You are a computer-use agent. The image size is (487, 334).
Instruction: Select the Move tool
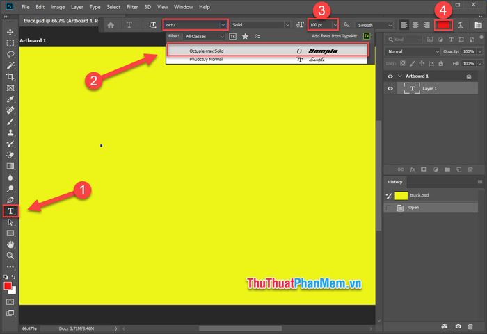click(x=10, y=32)
